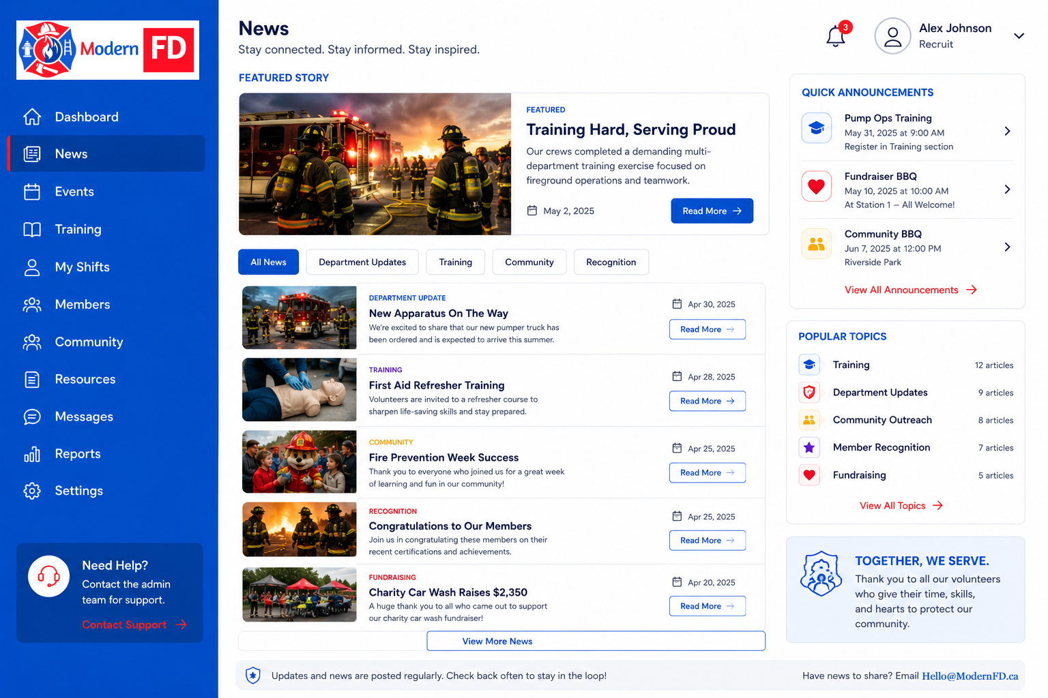
Task: Read More for First Aid Refresher Training
Action: click(x=708, y=401)
